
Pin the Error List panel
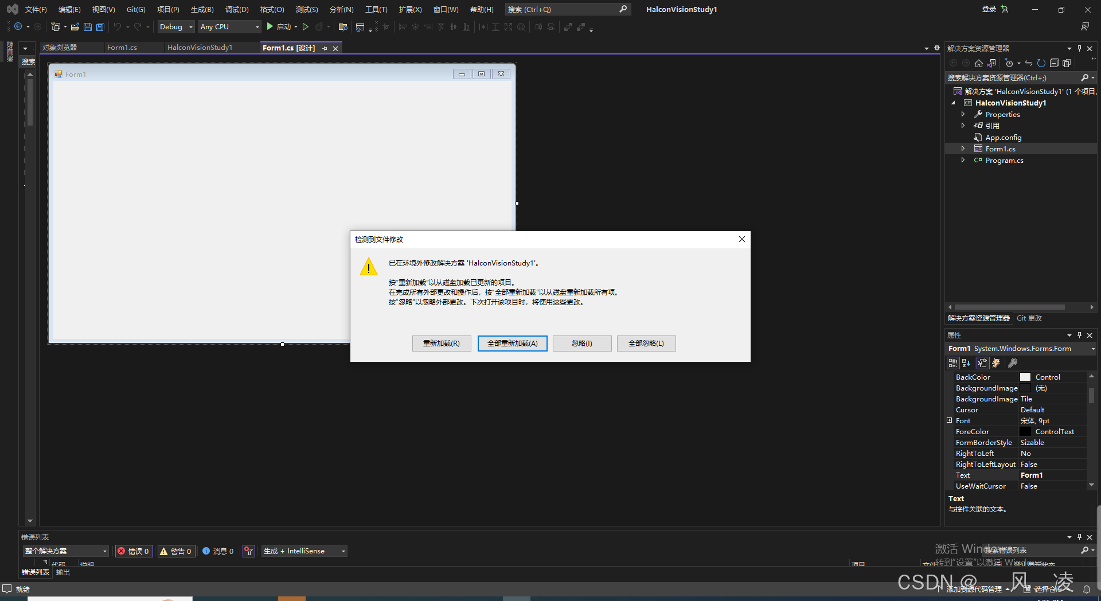click(x=1079, y=537)
